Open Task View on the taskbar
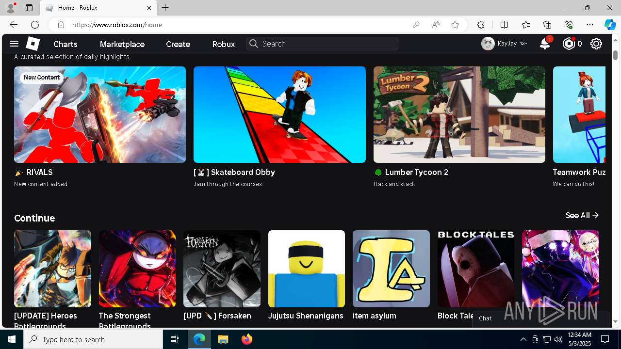Viewport: 621px width, 349px height. (175, 339)
